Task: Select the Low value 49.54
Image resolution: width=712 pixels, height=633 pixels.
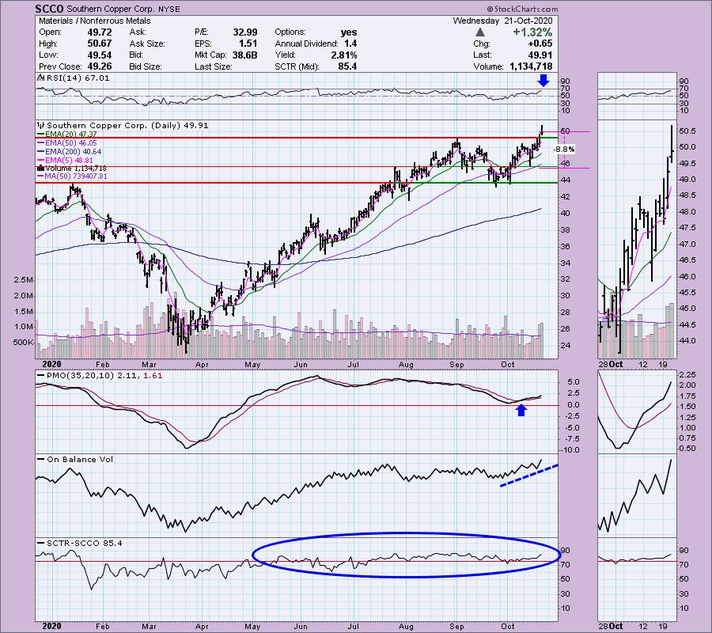Action: pos(99,55)
